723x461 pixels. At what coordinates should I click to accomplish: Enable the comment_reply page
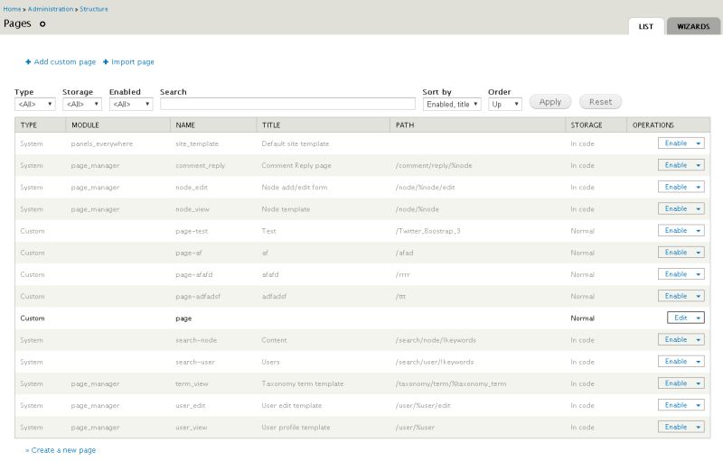pyautogui.click(x=675, y=165)
